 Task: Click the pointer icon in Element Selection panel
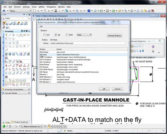click(153, 51)
